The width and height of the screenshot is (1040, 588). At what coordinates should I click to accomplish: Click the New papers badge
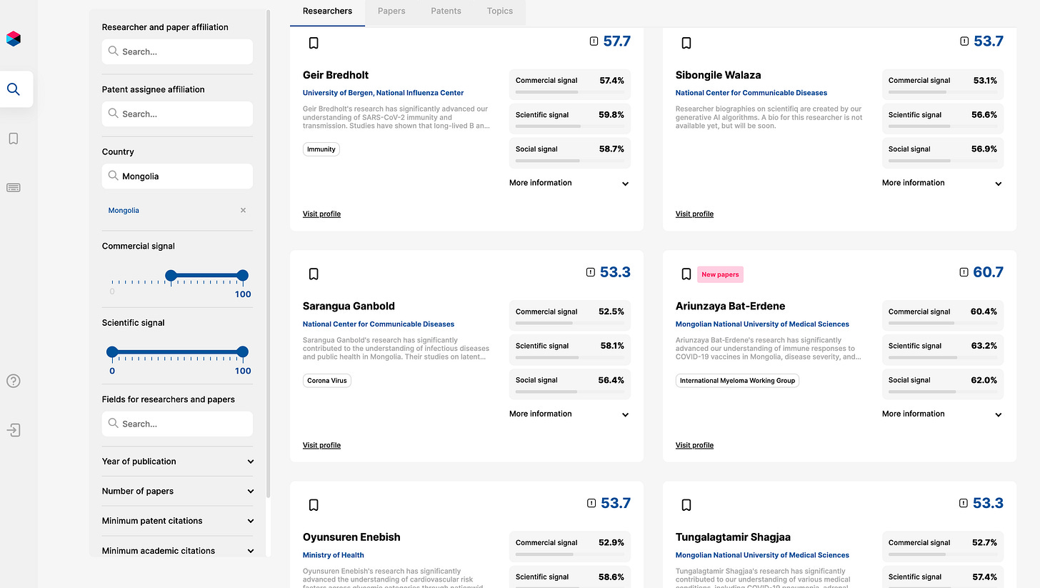pyautogui.click(x=720, y=274)
